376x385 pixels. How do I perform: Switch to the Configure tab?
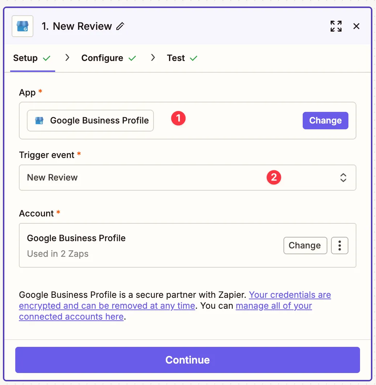[102, 58]
